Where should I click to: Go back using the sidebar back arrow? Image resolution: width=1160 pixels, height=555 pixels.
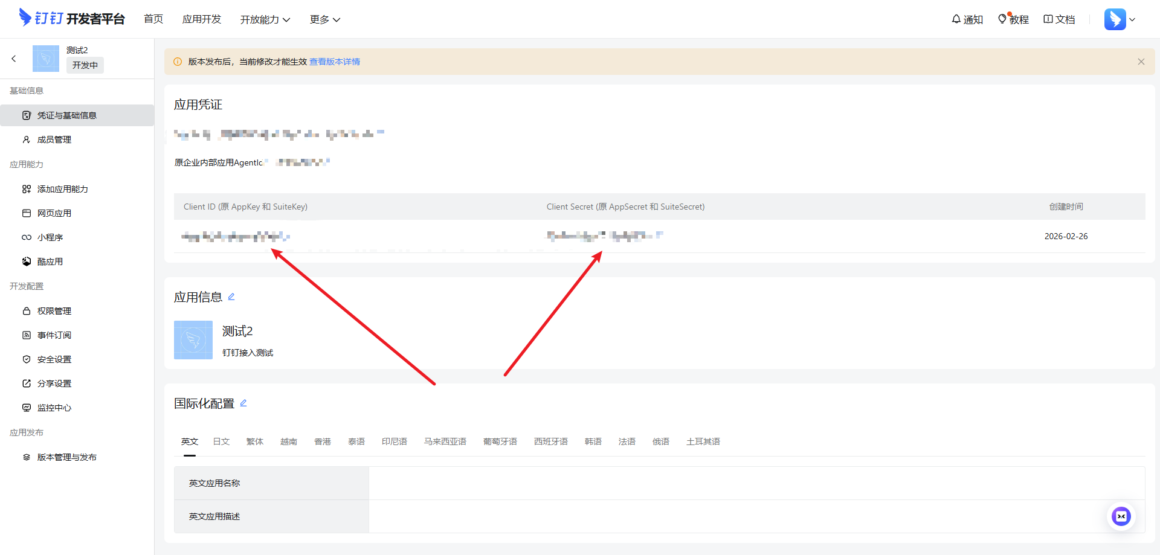(14, 59)
